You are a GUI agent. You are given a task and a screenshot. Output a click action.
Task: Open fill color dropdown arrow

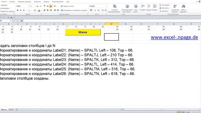[x=37, y=10]
